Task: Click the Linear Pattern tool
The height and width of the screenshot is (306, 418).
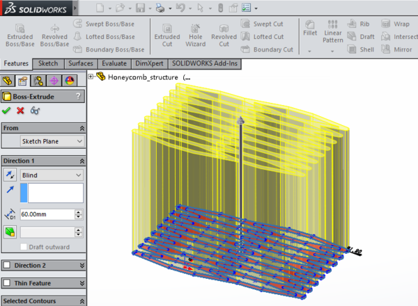Action: 333,32
